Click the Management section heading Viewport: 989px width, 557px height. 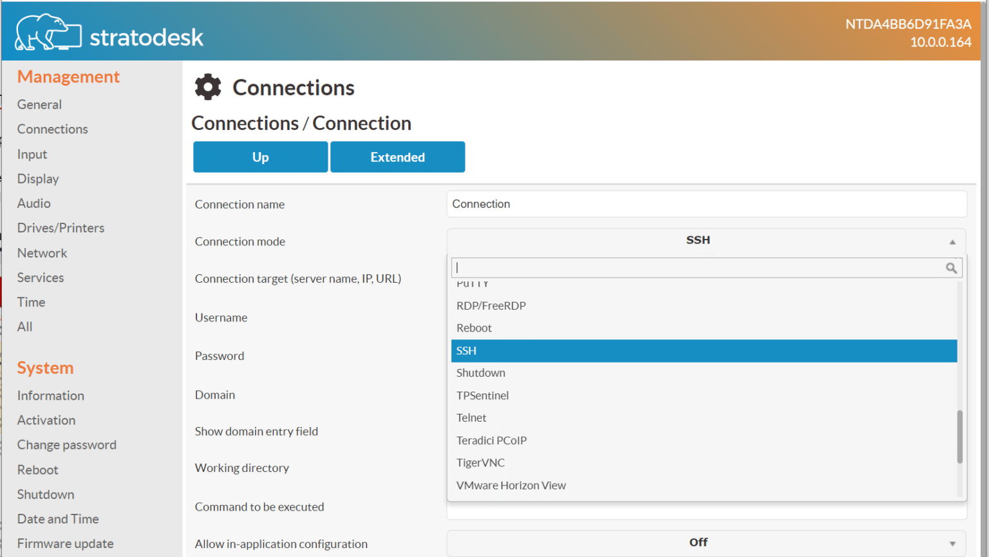click(68, 77)
